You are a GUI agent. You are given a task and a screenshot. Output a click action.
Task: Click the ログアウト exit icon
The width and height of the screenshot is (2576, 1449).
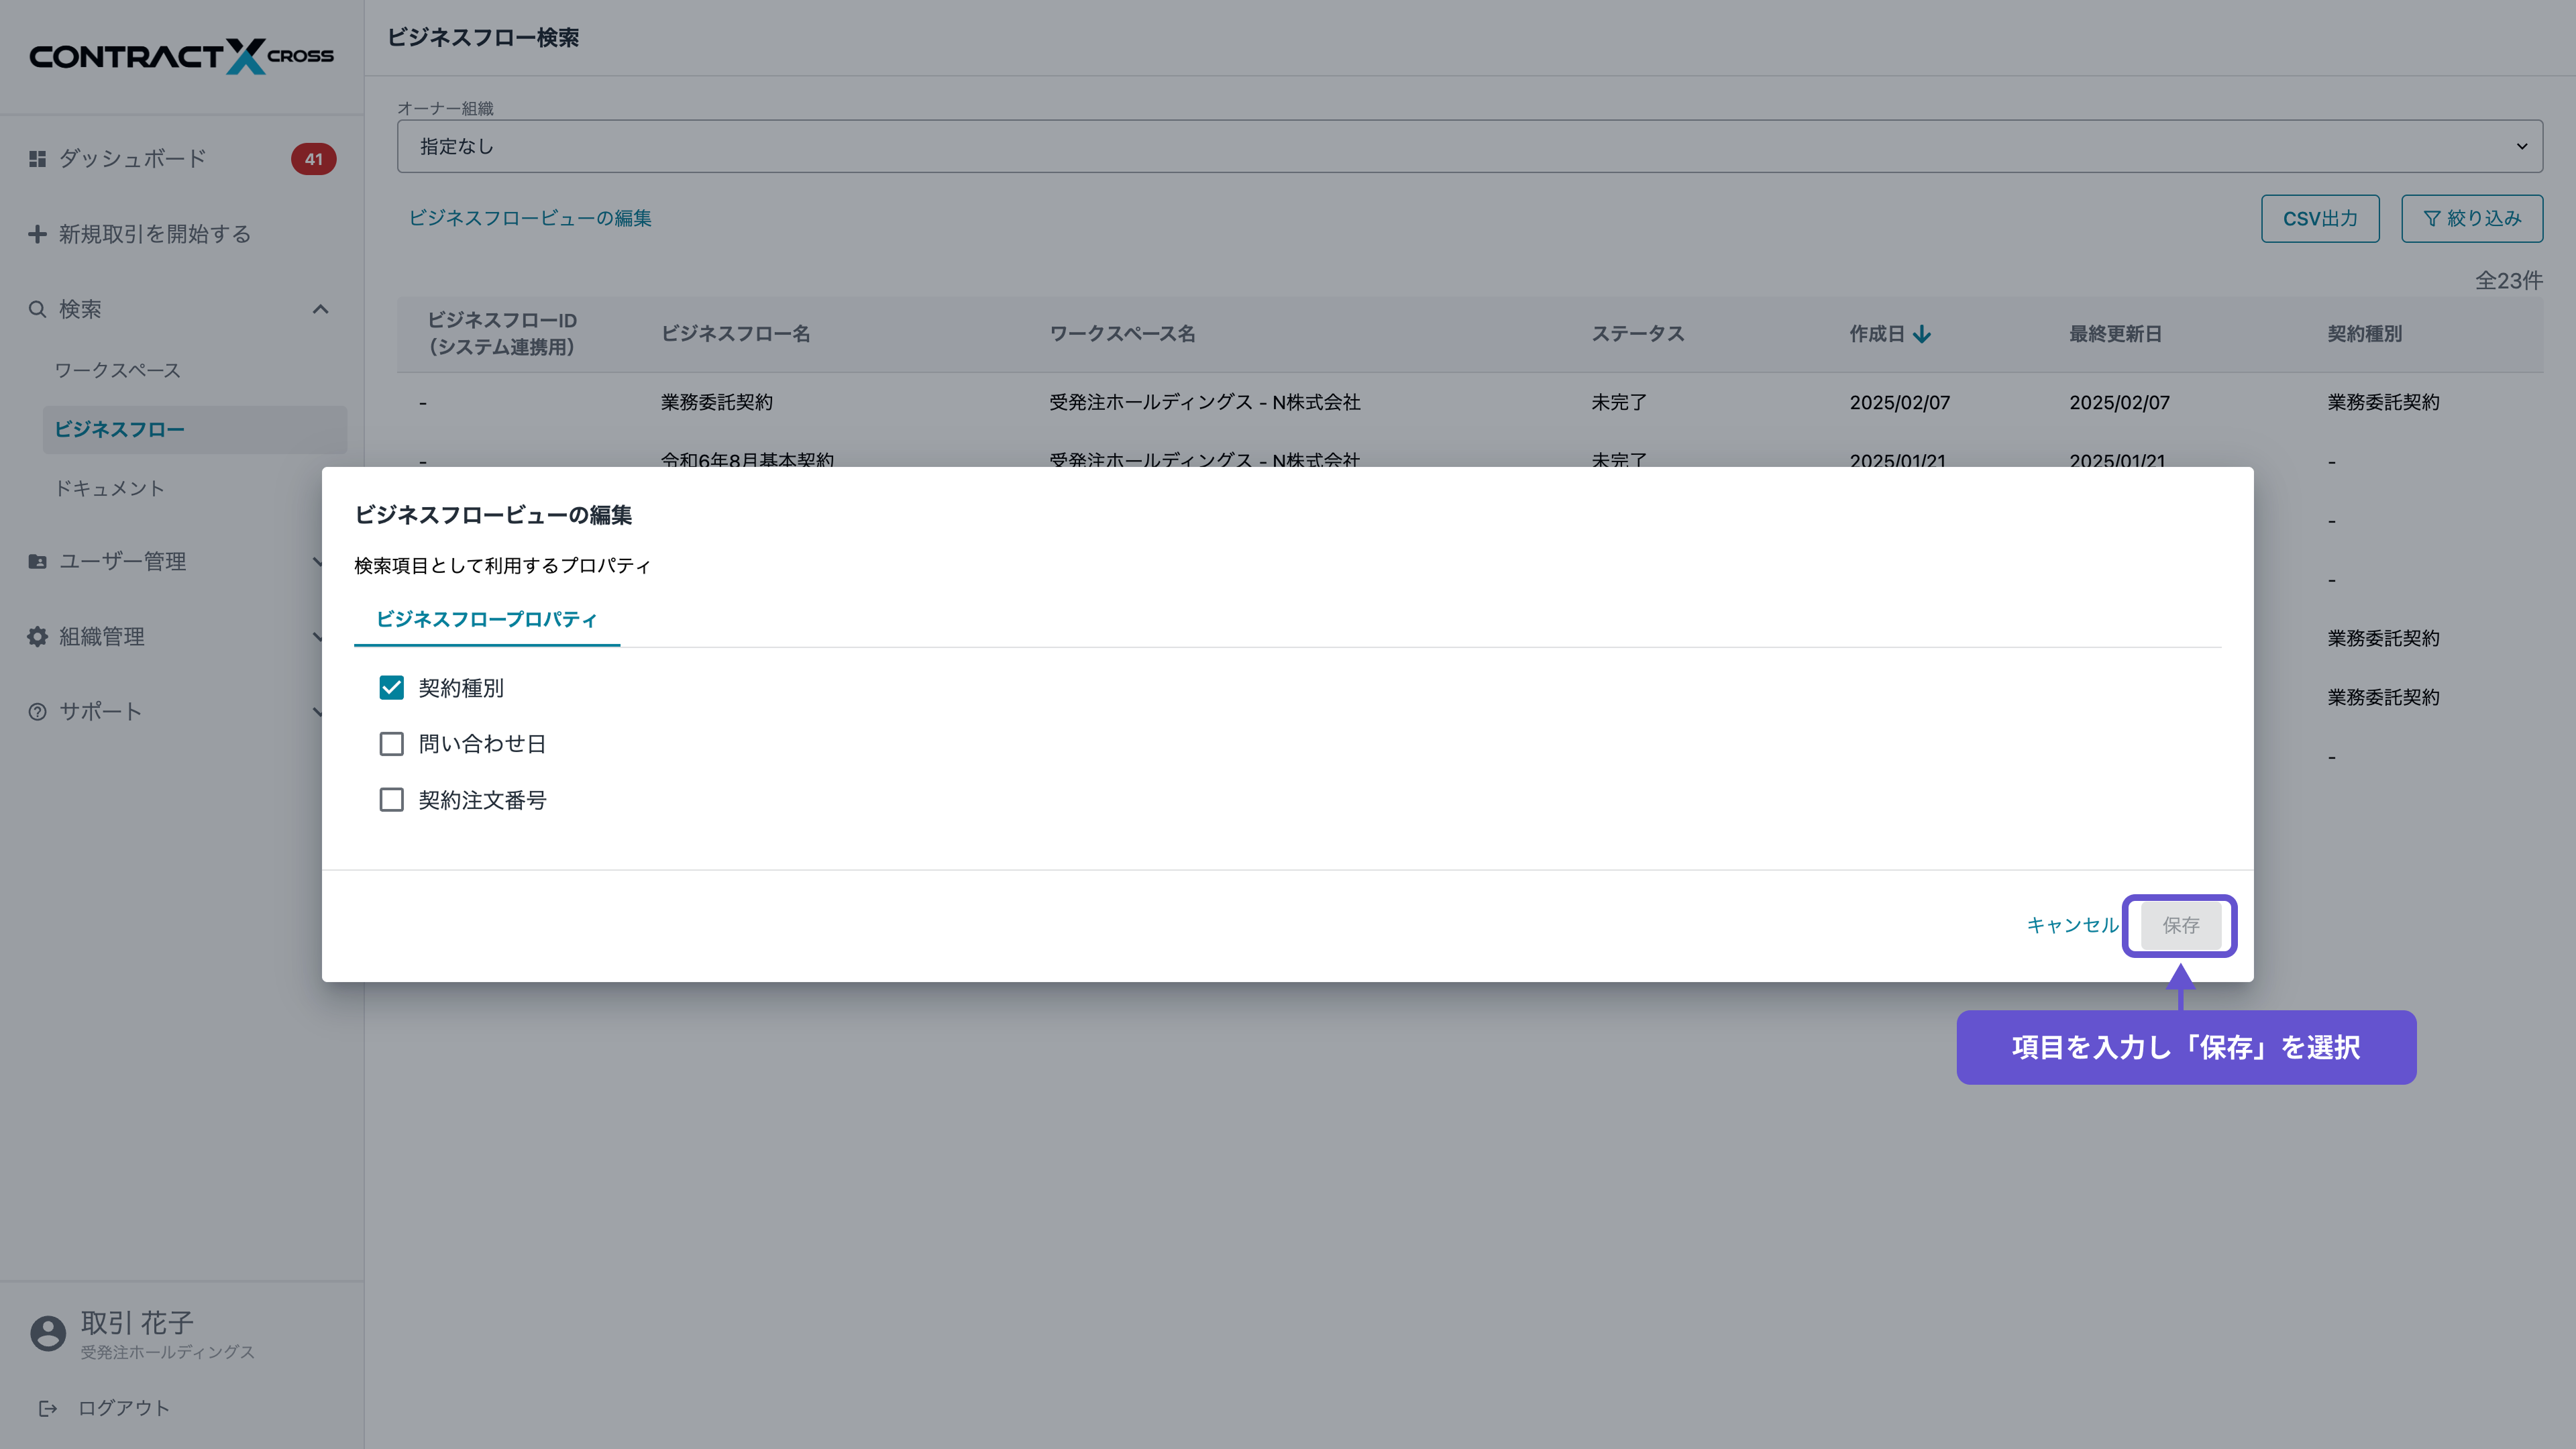coord(47,1408)
